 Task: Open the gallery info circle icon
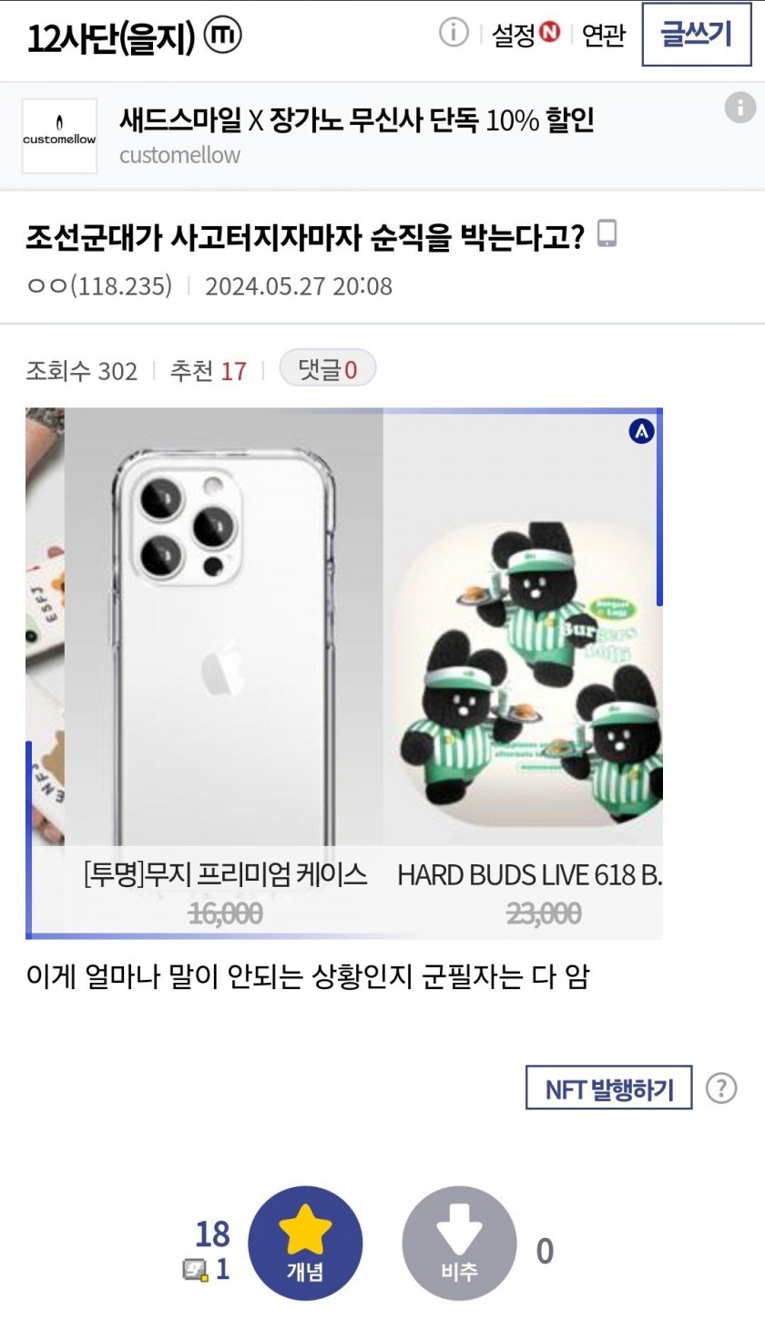[x=453, y=33]
